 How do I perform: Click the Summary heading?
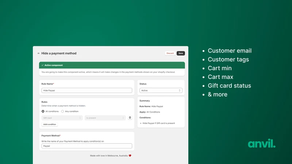coord(145,101)
